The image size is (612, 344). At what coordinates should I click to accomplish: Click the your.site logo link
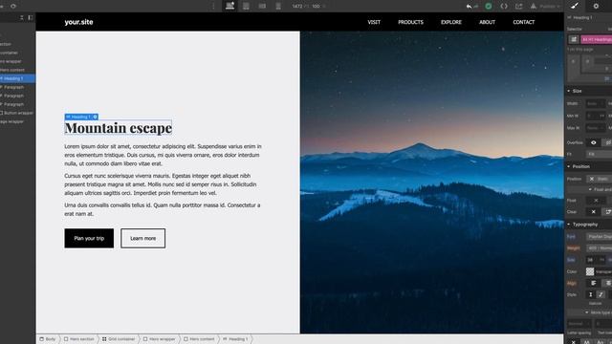[78, 22]
